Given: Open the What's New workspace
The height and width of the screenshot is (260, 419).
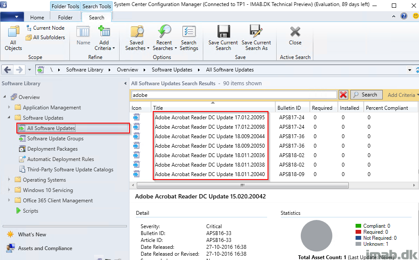Looking at the screenshot, I should click(32, 235).
